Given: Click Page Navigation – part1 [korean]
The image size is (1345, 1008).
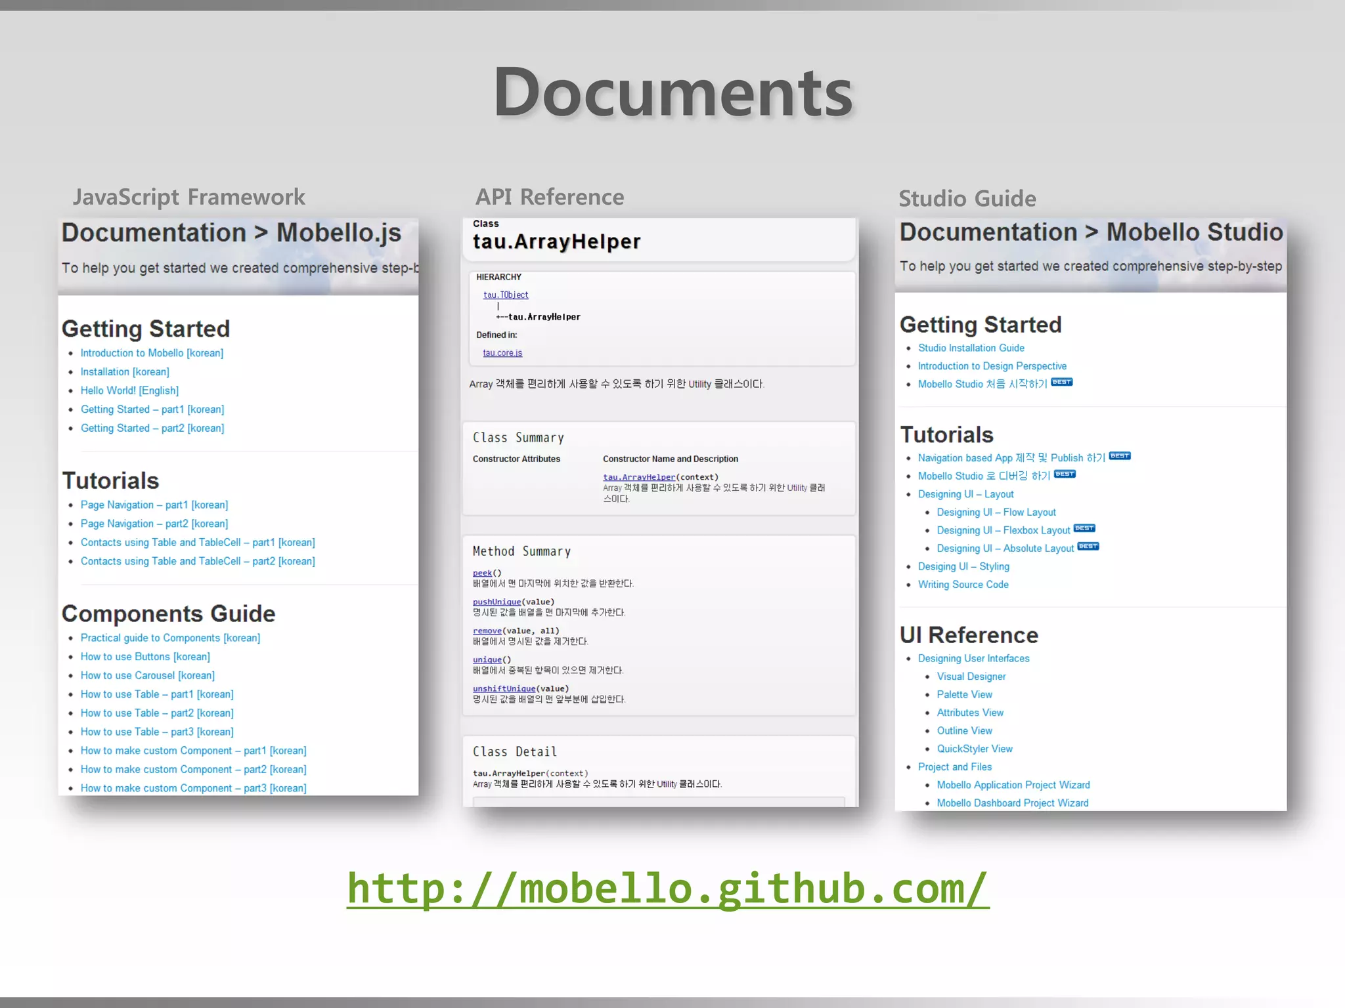Looking at the screenshot, I should (x=154, y=505).
